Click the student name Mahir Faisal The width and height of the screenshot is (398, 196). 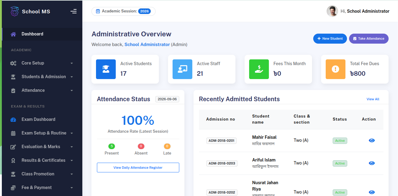tap(264, 137)
